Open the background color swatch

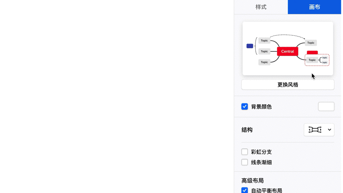(x=326, y=107)
